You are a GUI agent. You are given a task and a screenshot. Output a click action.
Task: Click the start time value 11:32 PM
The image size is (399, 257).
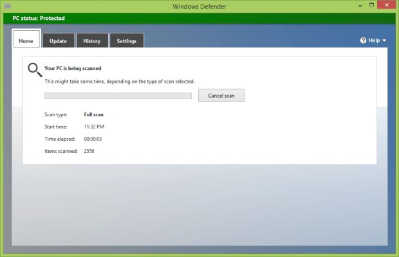pyautogui.click(x=94, y=127)
